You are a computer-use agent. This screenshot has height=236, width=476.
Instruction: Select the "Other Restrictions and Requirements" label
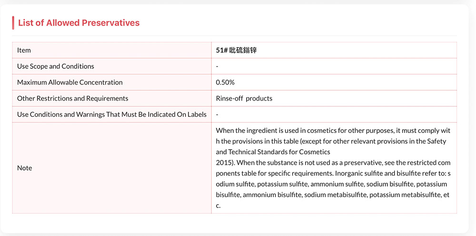click(x=73, y=99)
